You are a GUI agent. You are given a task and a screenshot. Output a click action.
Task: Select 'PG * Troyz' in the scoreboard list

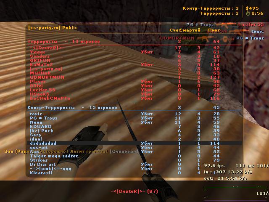(x=134, y=118)
